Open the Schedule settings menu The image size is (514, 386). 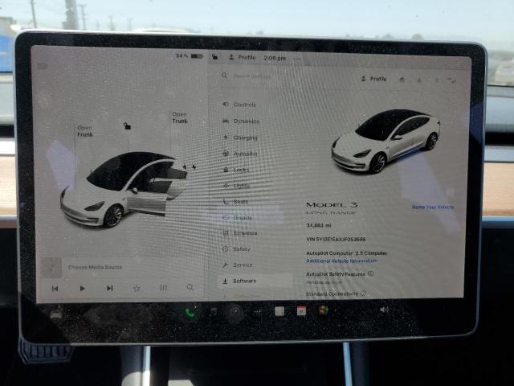pyautogui.click(x=240, y=233)
